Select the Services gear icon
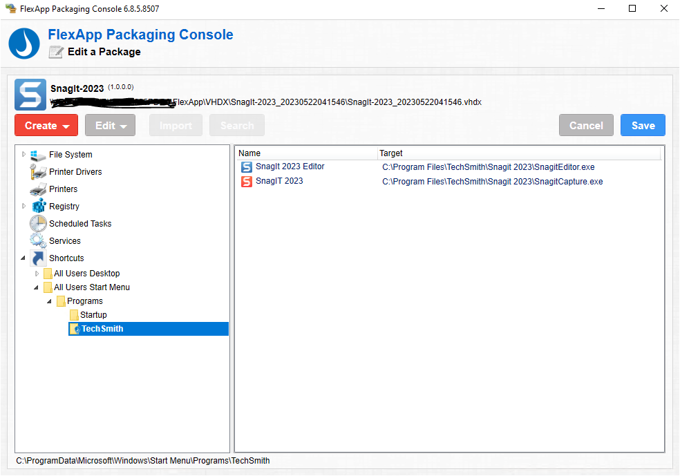680x476 pixels. pyautogui.click(x=38, y=240)
